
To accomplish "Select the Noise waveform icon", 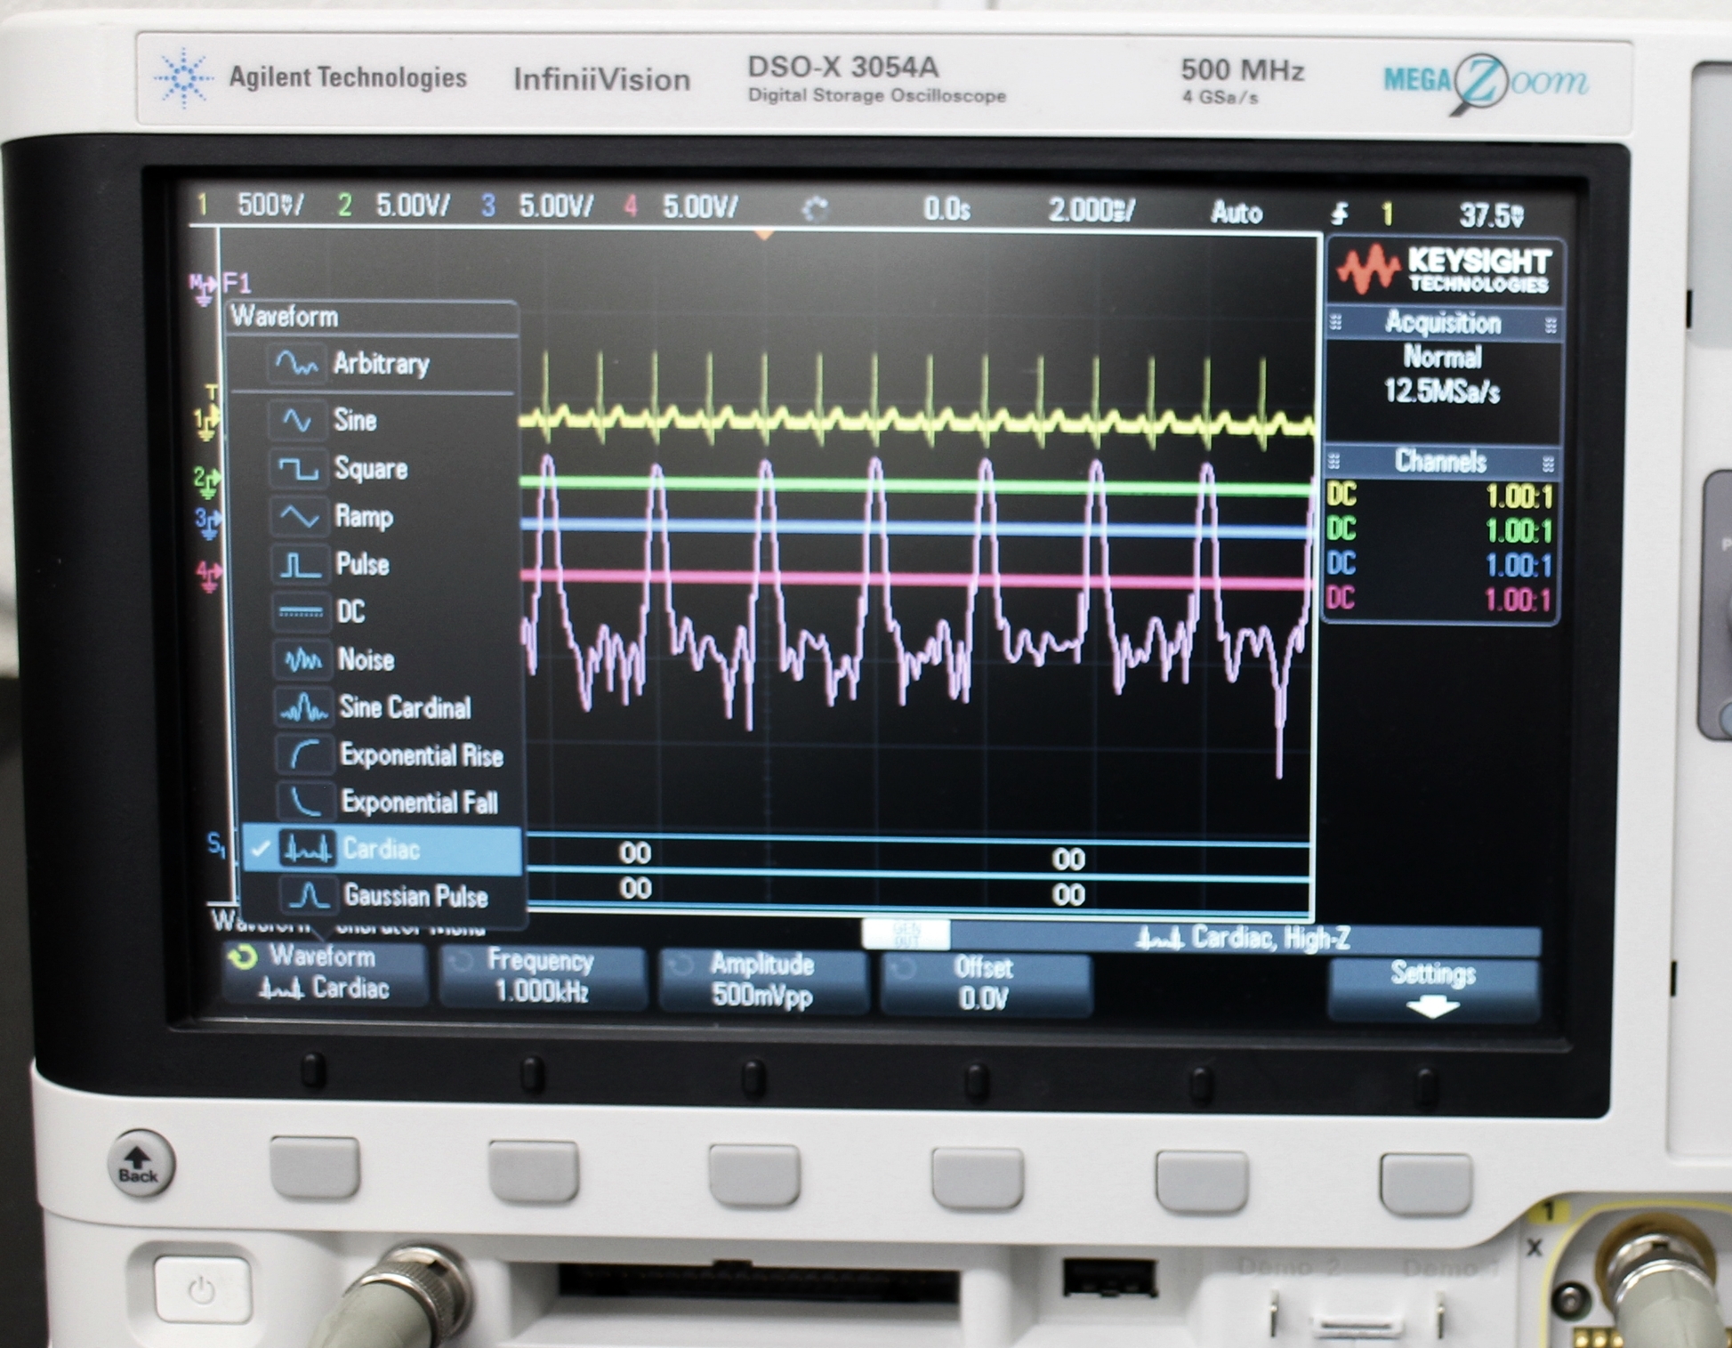I will (302, 659).
